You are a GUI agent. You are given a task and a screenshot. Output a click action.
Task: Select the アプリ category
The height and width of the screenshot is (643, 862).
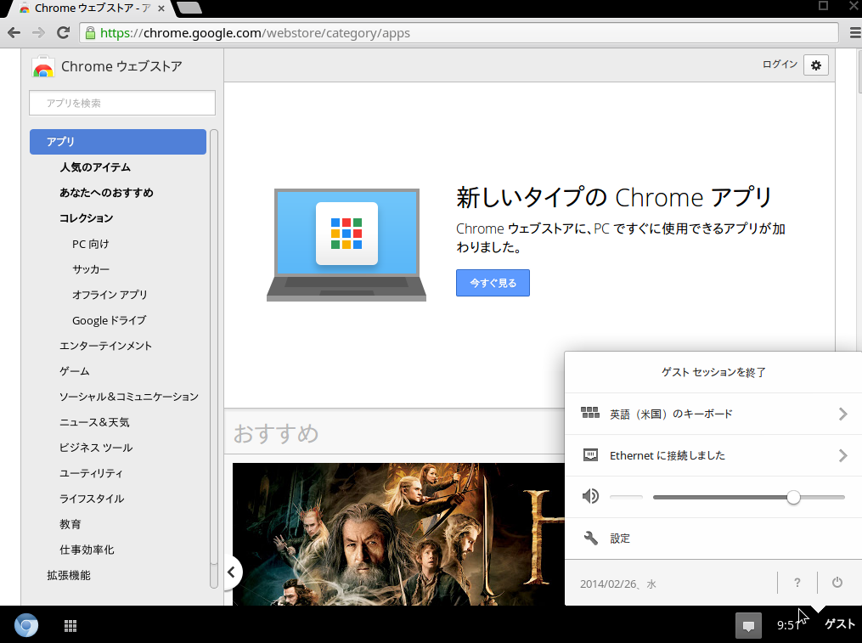[x=118, y=142]
